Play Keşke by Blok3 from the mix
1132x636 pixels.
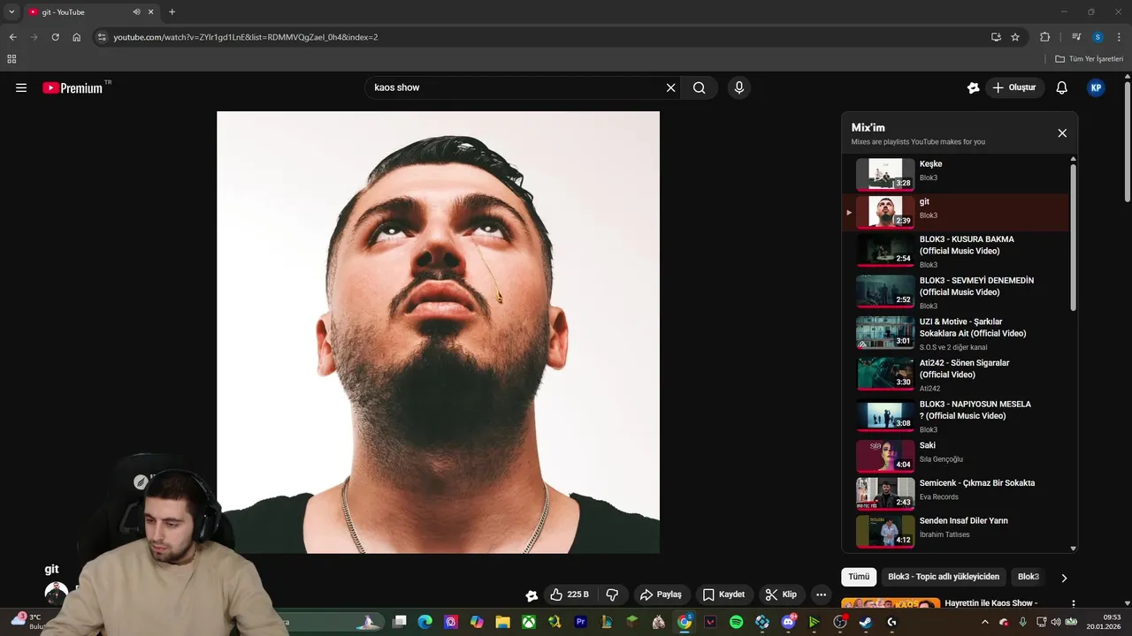955,174
